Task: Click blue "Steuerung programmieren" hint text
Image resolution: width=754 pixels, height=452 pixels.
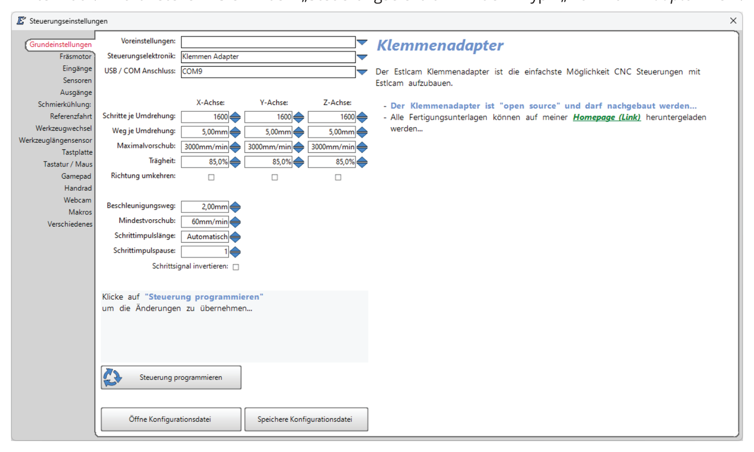Action: (x=204, y=297)
